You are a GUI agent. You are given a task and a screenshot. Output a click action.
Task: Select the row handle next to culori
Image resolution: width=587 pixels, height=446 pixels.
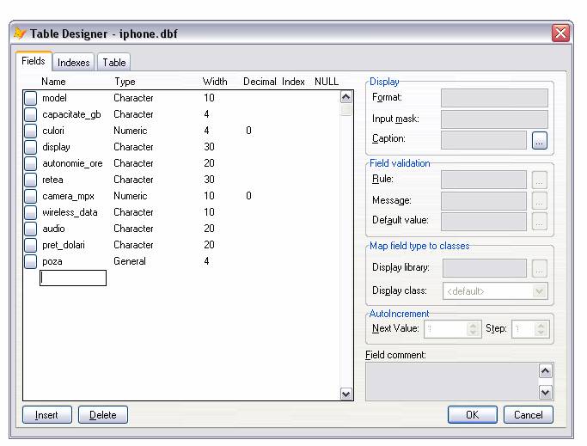[30, 131]
